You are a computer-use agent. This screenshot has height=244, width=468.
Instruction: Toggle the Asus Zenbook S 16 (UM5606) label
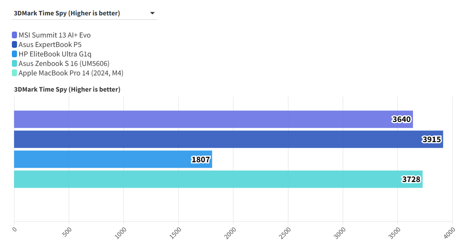[64, 64]
